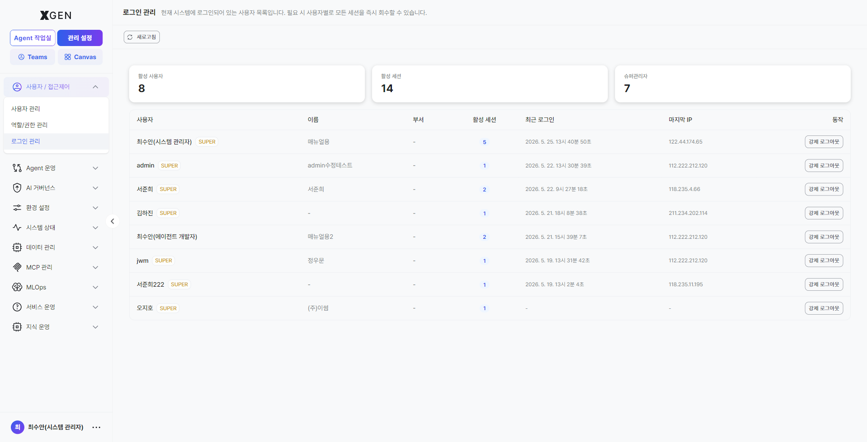
Task: Expand the 데이터 관리 menu chevron
Action: 95,247
